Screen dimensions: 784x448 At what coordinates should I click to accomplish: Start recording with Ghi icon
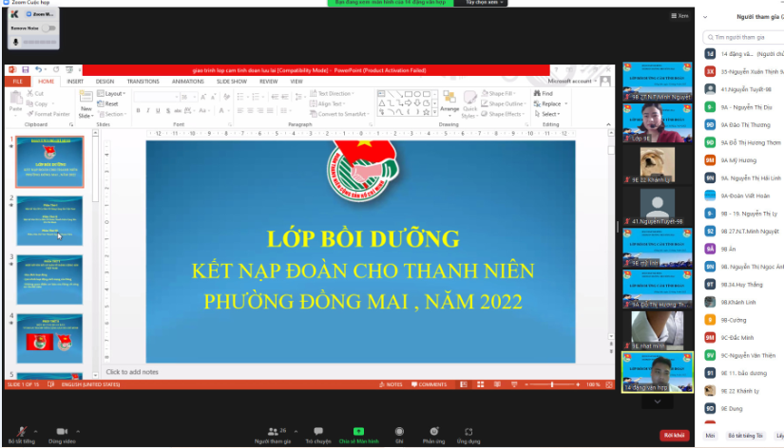coord(399,432)
